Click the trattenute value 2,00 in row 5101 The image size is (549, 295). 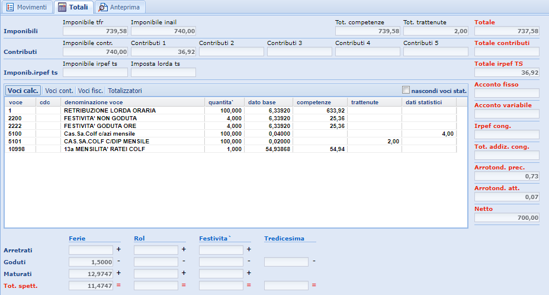click(x=393, y=141)
